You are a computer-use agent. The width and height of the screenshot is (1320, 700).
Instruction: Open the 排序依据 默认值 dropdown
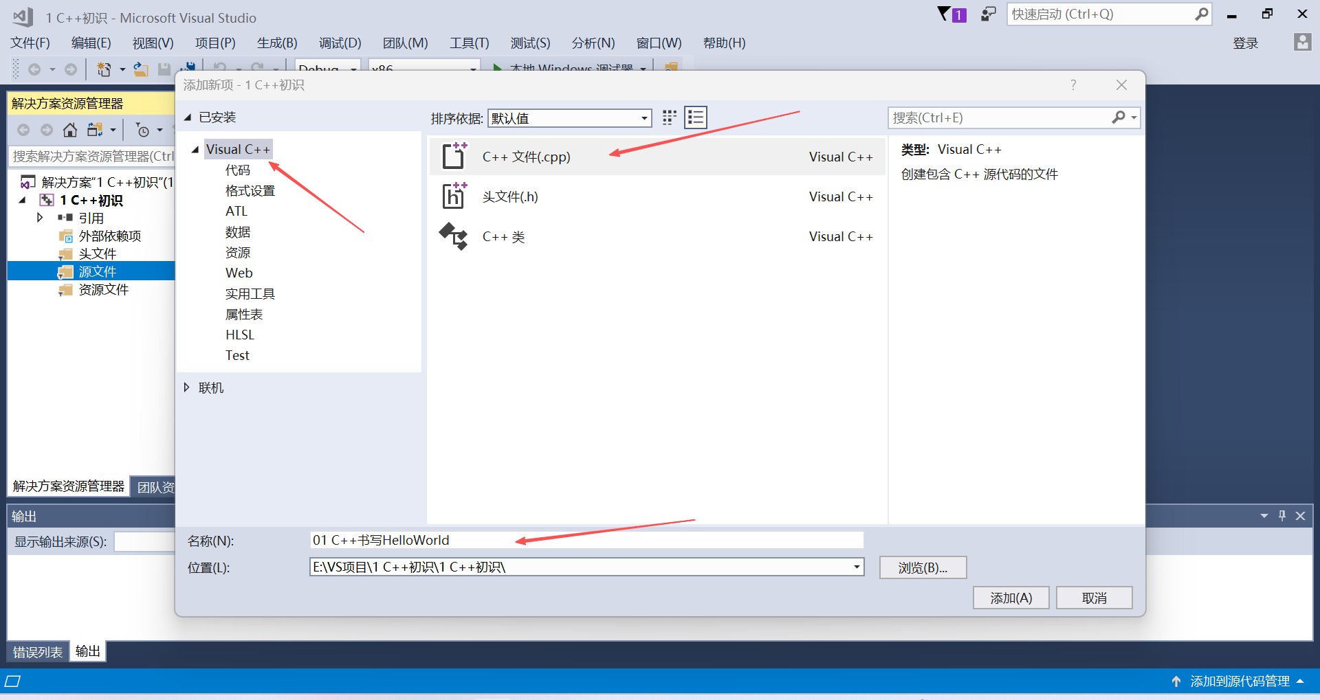(x=570, y=118)
